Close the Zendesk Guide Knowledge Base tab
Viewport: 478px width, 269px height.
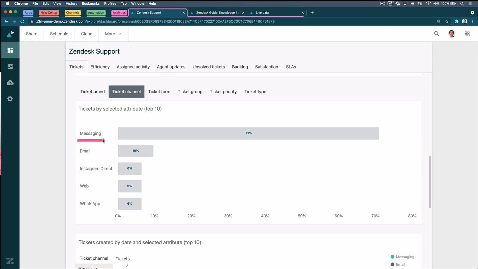pyautogui.click(x=243, y=13)
